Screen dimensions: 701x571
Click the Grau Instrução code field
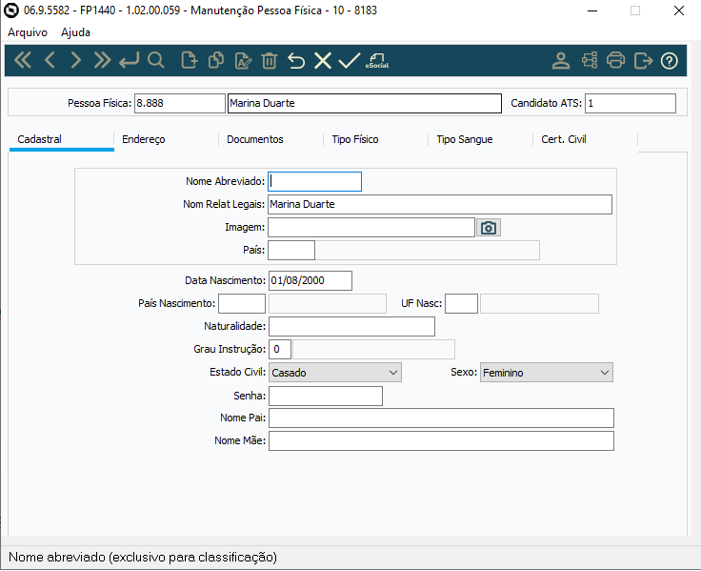point(280,349)
